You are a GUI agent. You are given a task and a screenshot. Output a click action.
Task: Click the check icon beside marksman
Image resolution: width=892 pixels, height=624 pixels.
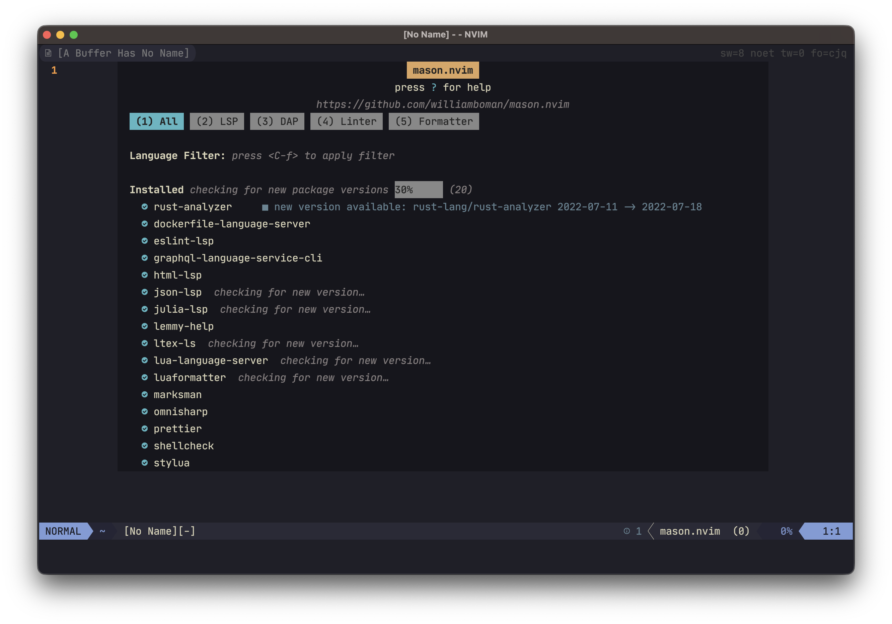145,394
